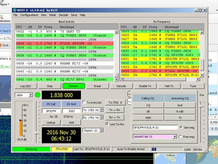Open the Decode menu
Screen dimensions: 218x164
[x=63, y=15]
